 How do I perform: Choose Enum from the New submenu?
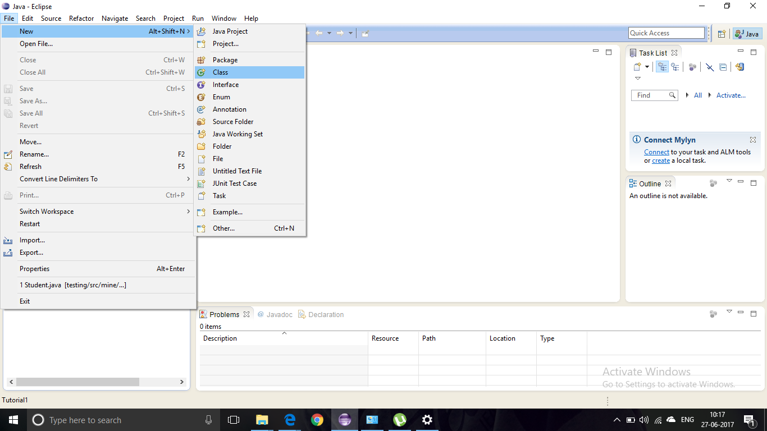click(x=249, y=97)
